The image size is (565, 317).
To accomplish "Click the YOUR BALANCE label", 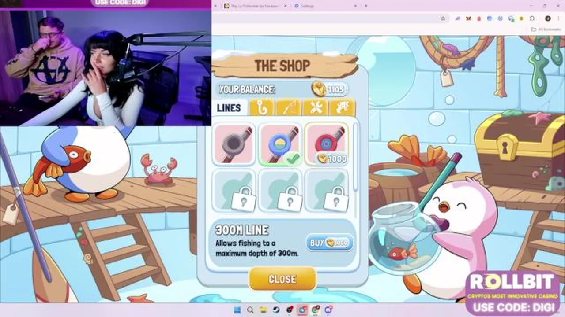I will pos(247,89).
